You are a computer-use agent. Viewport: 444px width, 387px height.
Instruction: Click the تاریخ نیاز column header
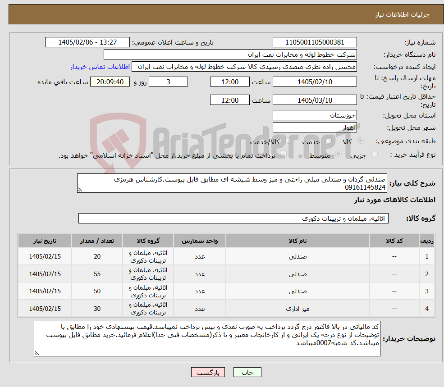click(x=45, y=241)
